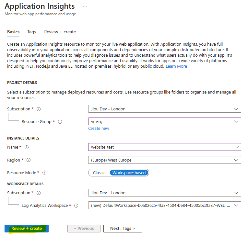Open Project Details Subscription dropdown

165,109
